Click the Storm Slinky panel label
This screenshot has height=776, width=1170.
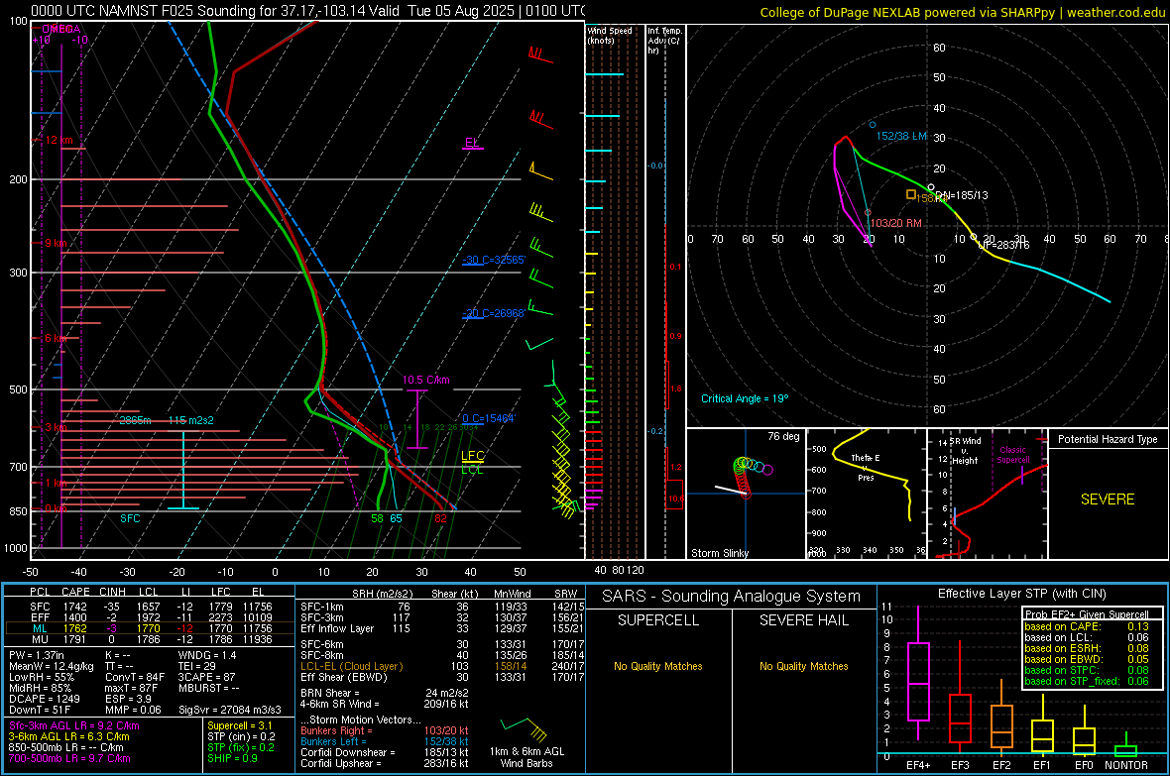[719, 553]
